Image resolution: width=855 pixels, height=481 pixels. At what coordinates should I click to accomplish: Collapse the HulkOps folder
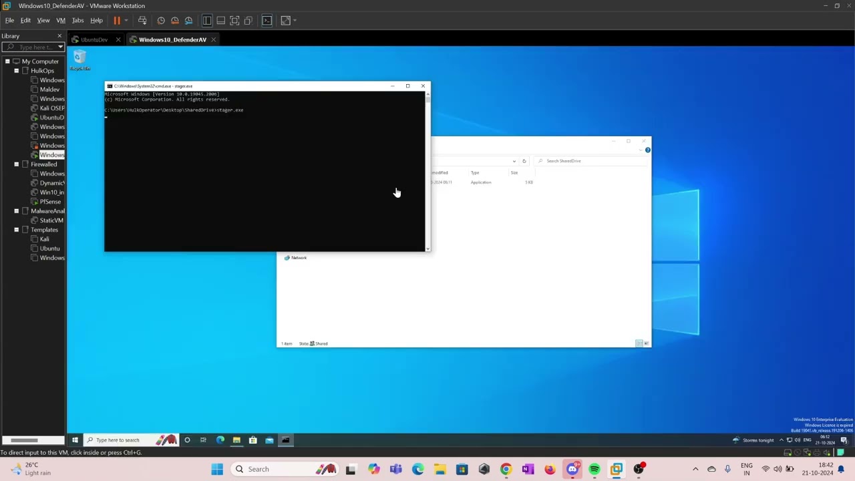[16, 71]
